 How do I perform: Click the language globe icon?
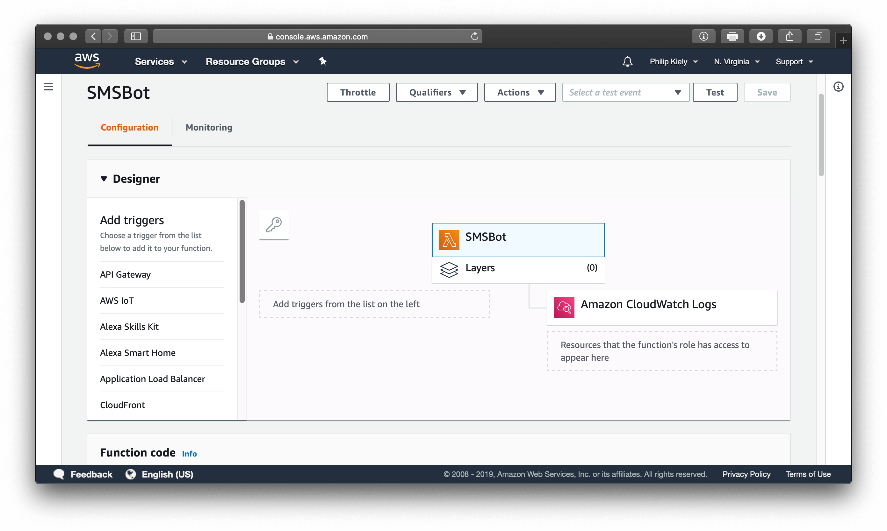131,474
